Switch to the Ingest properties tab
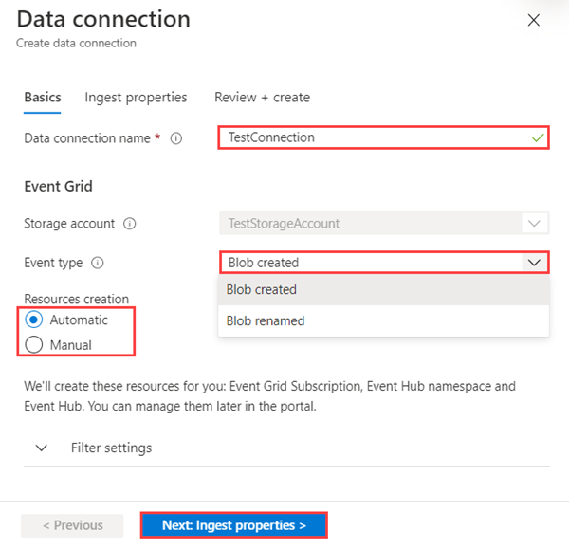 pyautogui.click(x=136, y=98)
